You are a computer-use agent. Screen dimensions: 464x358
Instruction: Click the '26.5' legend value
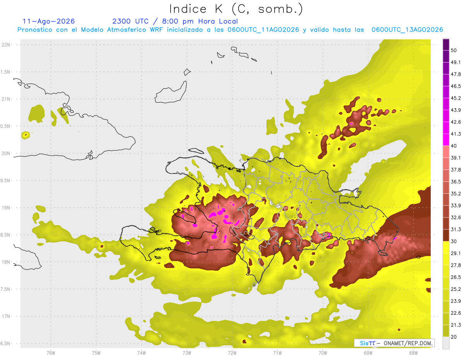click(455, 277)
